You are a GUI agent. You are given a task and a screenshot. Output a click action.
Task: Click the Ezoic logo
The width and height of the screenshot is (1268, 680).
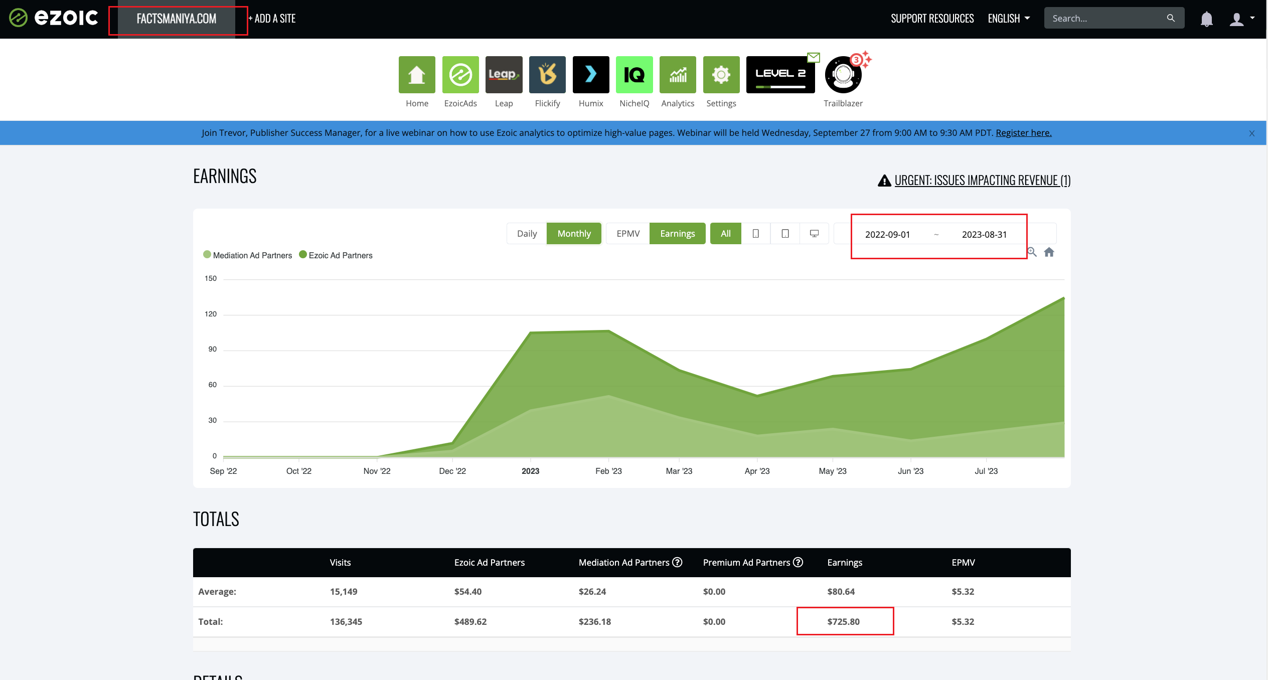coord(54,18)
